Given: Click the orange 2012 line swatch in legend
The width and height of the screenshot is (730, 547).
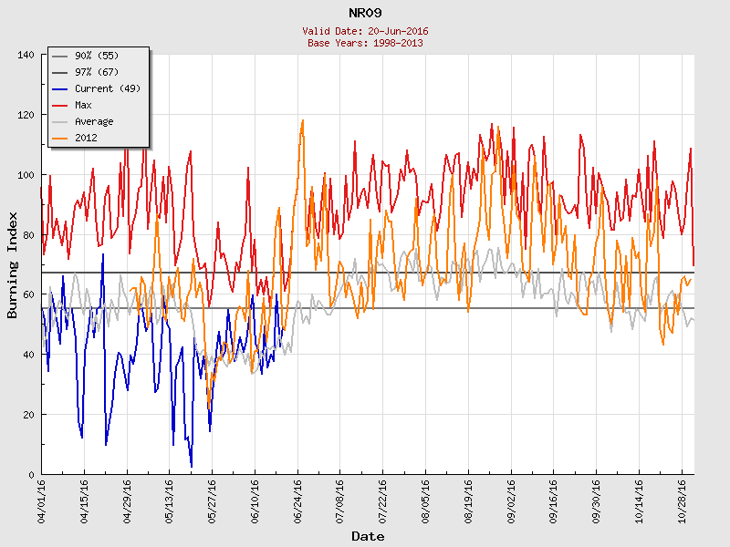Looking at the screenshot, I should (61, 139).
